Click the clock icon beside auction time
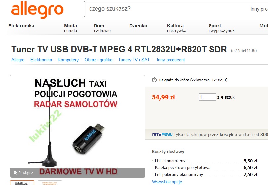This screenshot has height=185, width=268. (x=154, y=80)
